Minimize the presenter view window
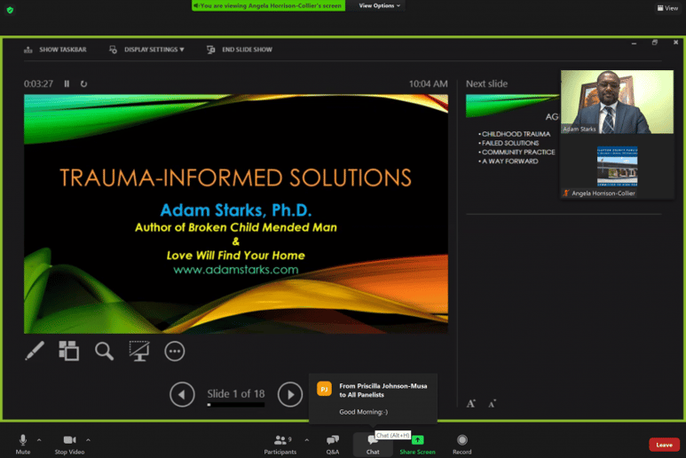The height and width of the screenshot is (458, 686). 634,43
